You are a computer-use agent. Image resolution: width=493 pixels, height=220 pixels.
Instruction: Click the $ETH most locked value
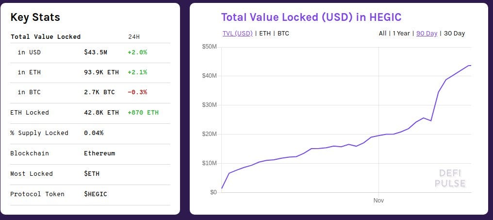tap(92, 173)
